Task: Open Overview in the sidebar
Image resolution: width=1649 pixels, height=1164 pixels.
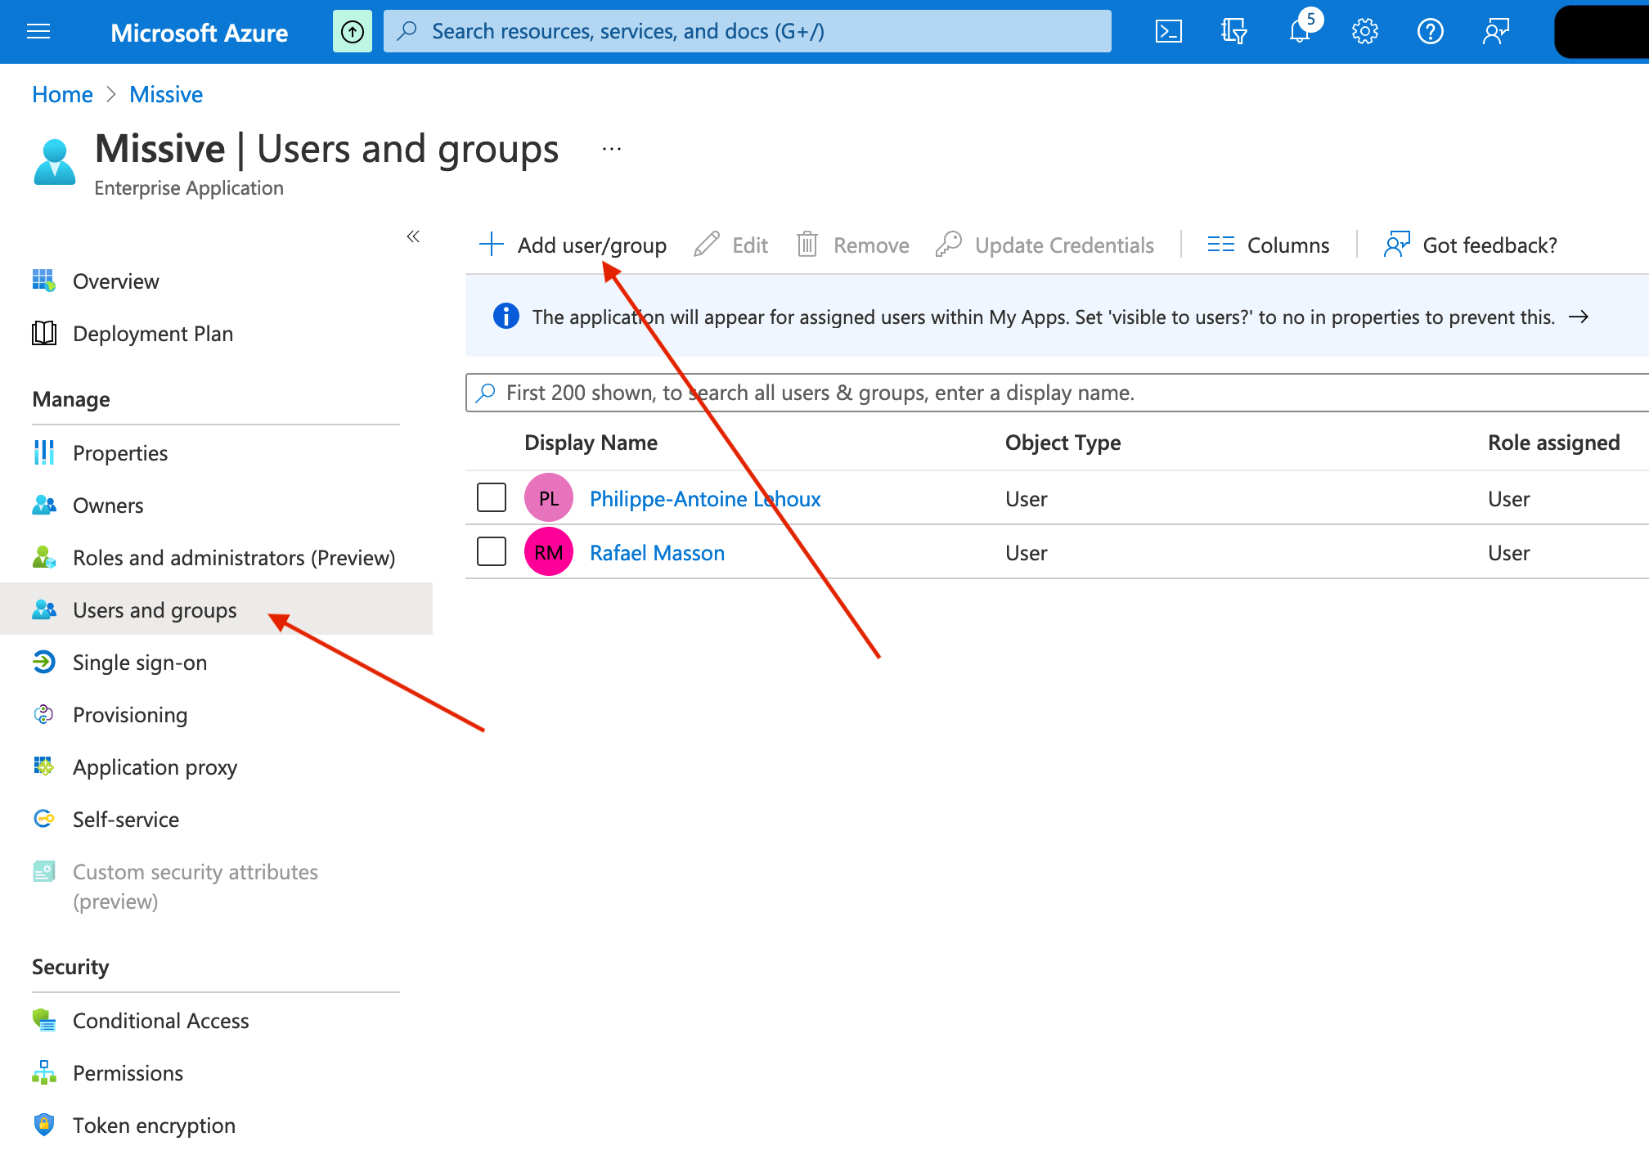Action: (115, 281)
